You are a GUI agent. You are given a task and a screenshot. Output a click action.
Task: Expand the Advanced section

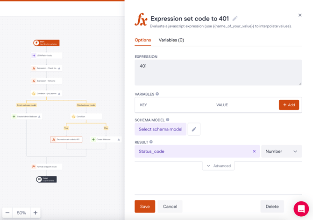(x=218, y=166)
